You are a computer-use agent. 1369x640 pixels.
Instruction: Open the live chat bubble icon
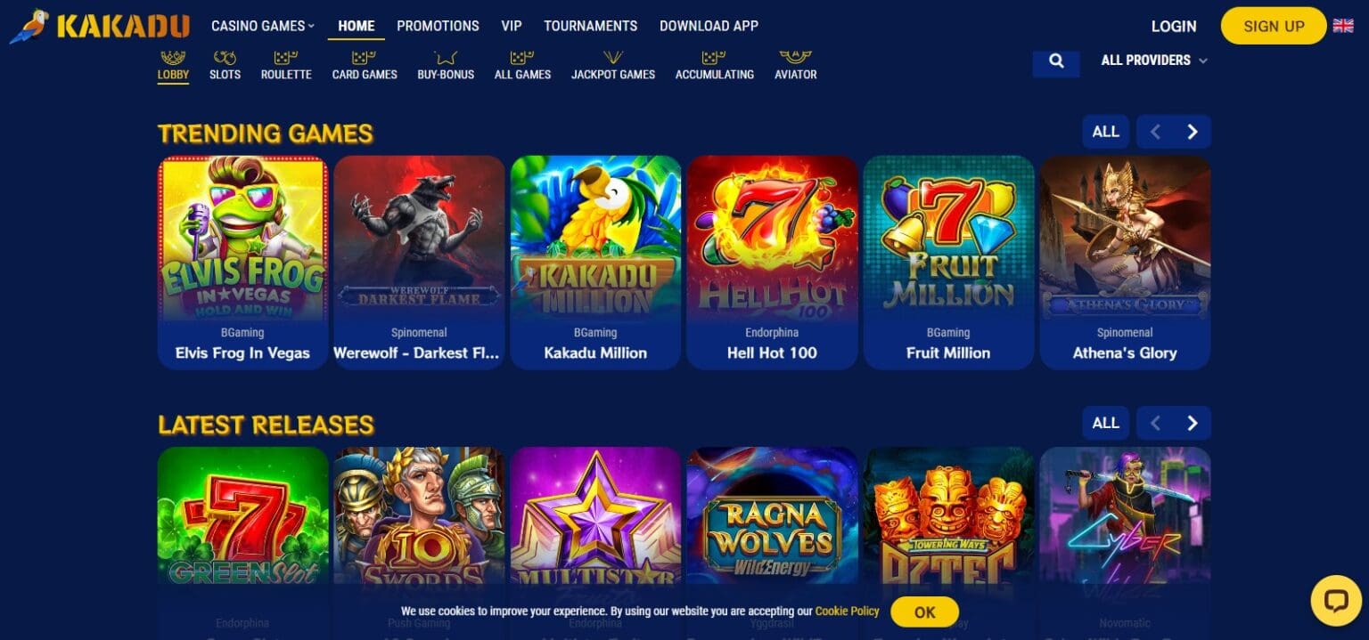1335,601
